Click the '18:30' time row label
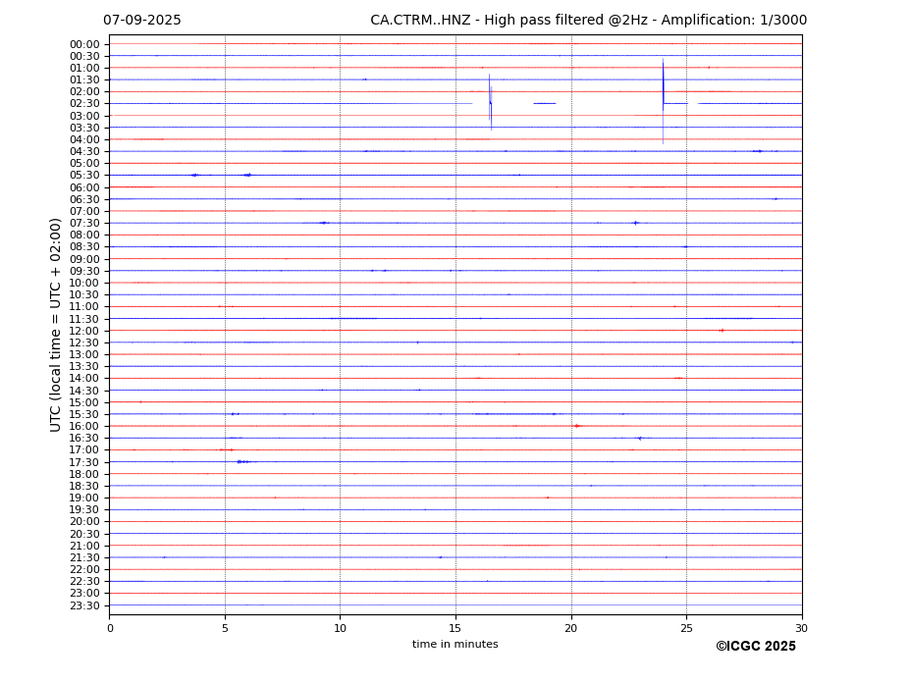Screen dimensions: 910x683 tap(84, 487)
